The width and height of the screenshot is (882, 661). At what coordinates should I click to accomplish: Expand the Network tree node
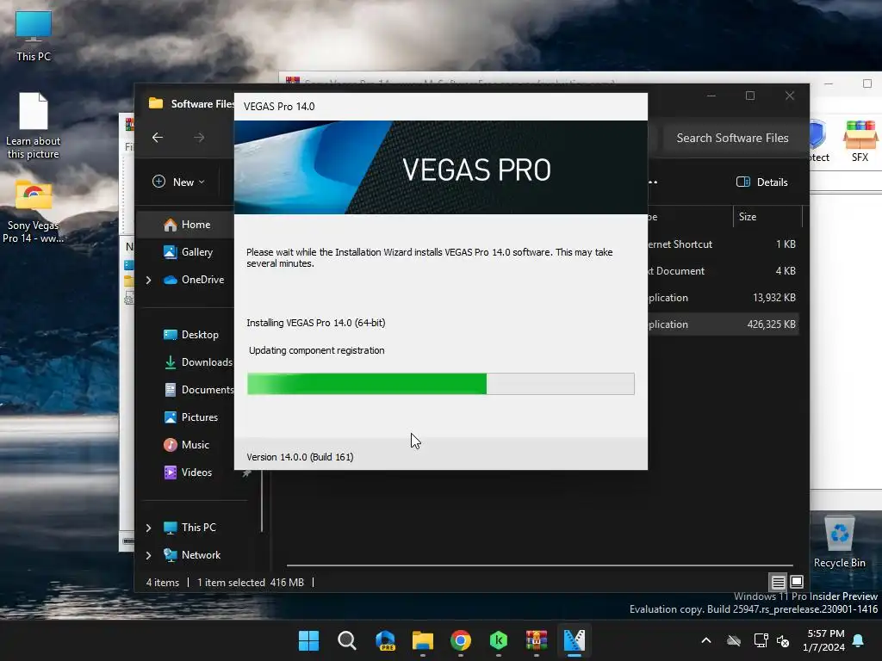pyautogui.click(x=148, y=555)
